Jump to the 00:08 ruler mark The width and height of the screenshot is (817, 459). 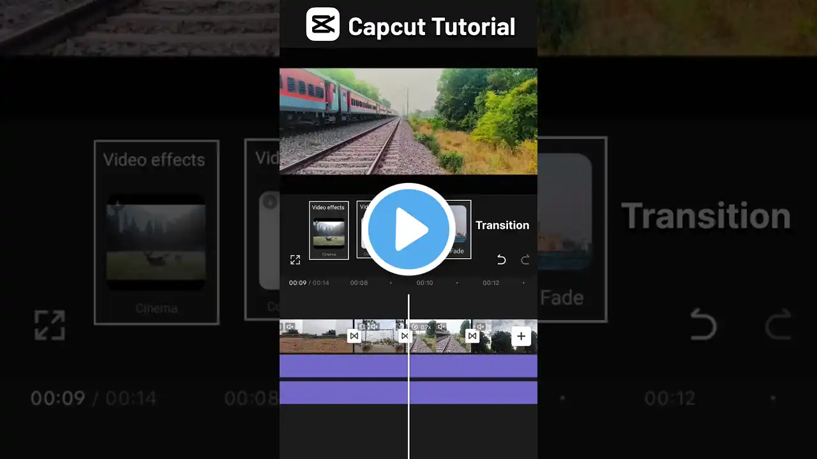(x=359, y=282)
